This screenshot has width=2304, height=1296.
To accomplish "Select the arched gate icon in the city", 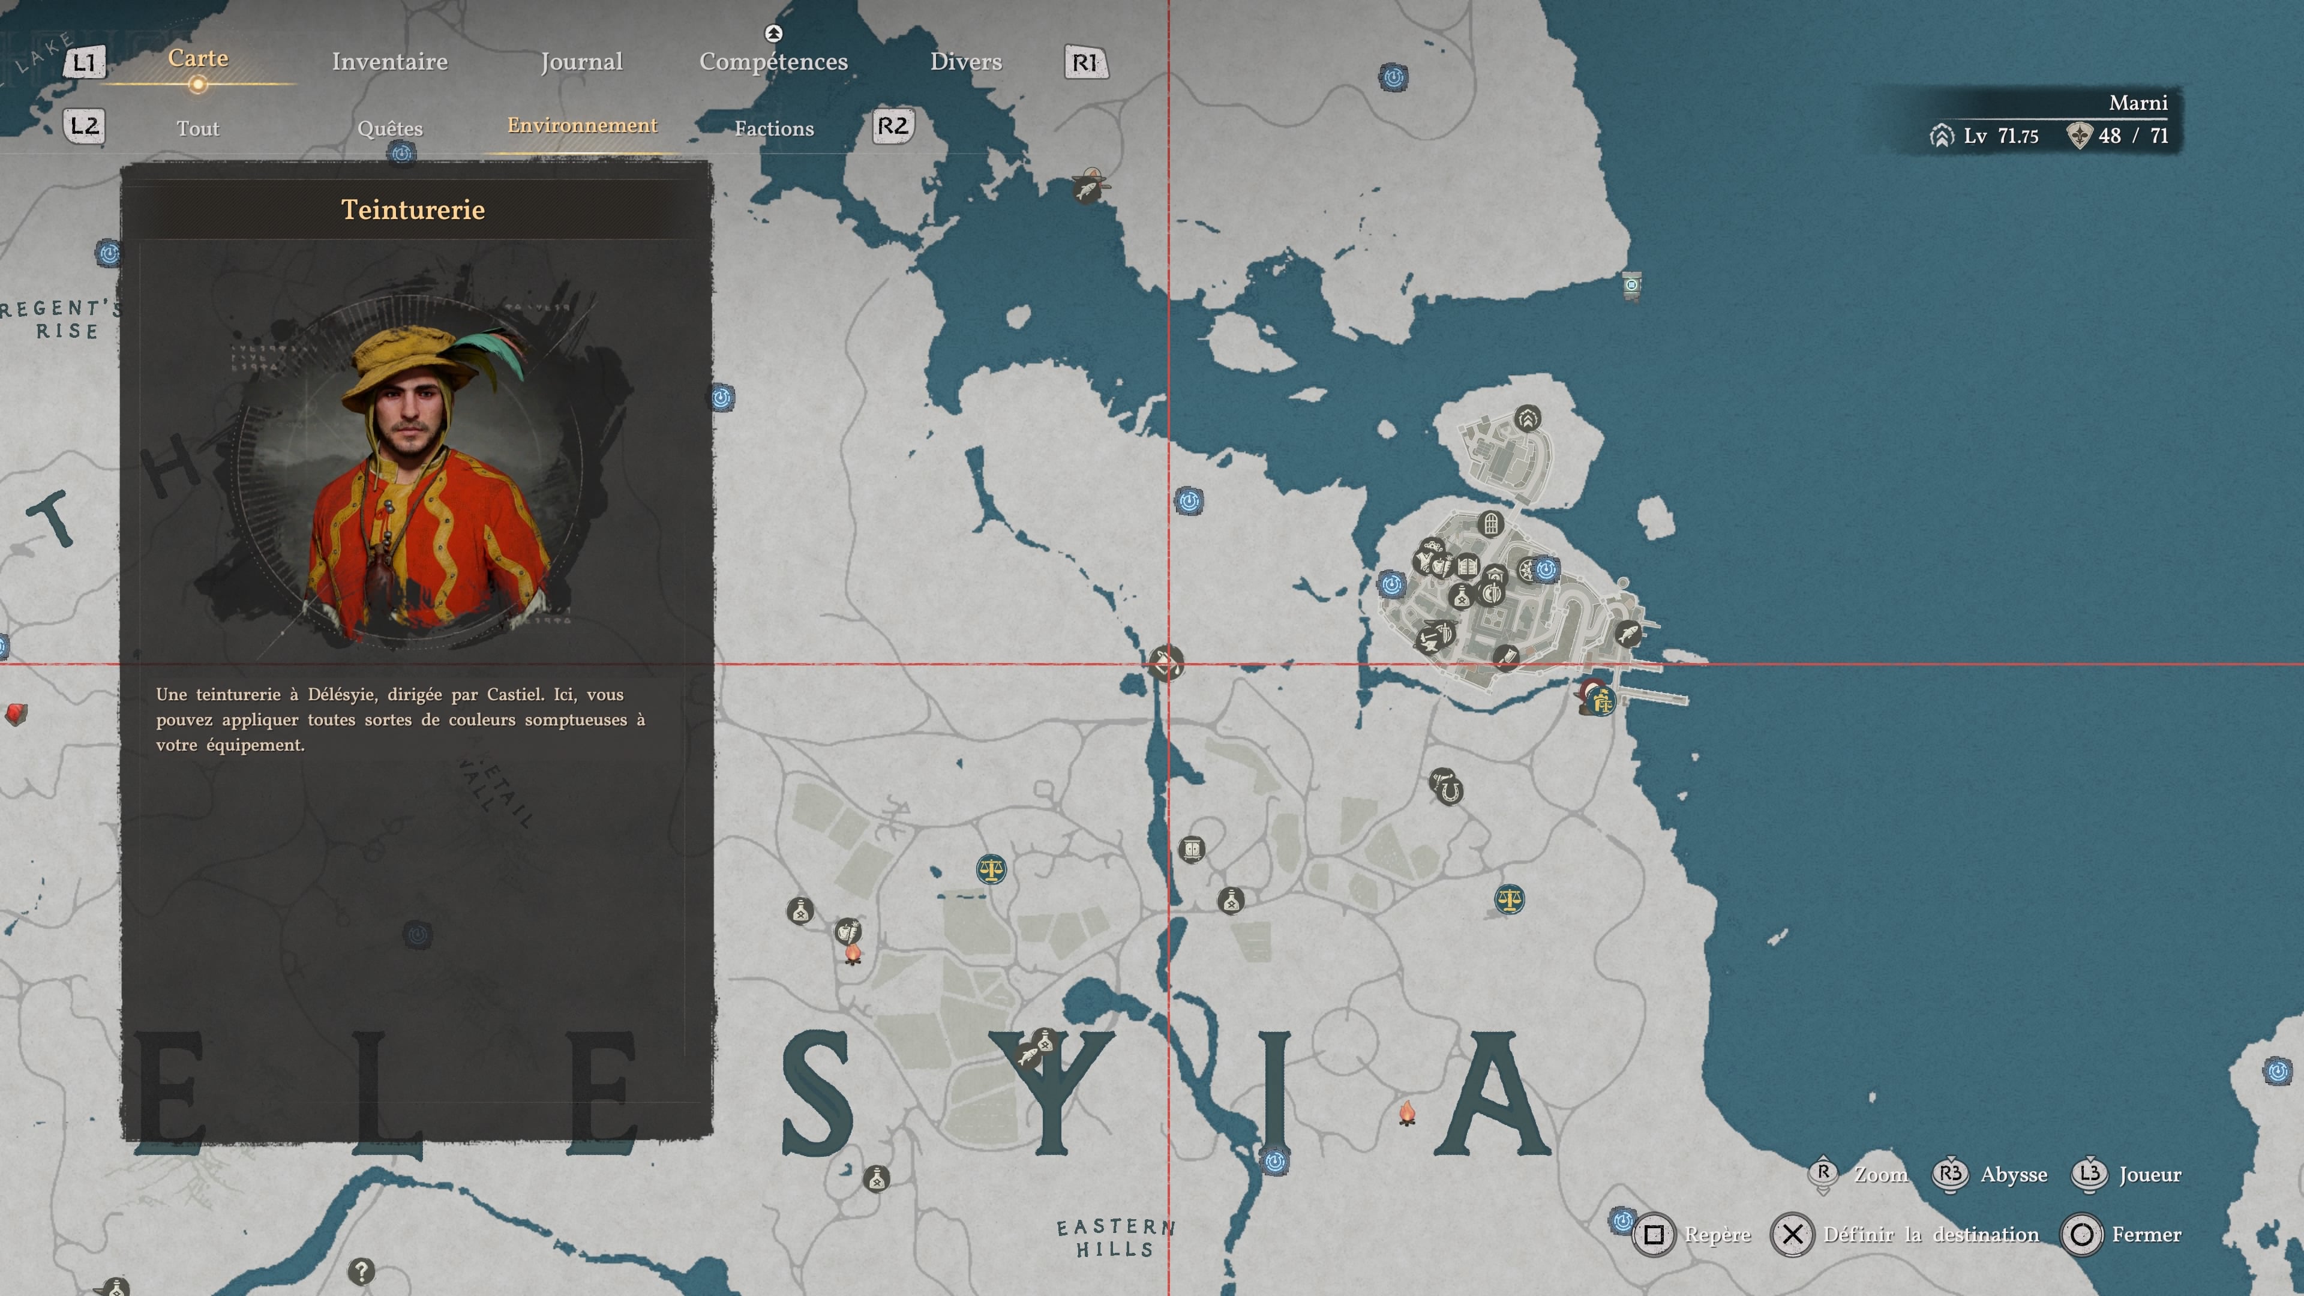I will 1491,523.
